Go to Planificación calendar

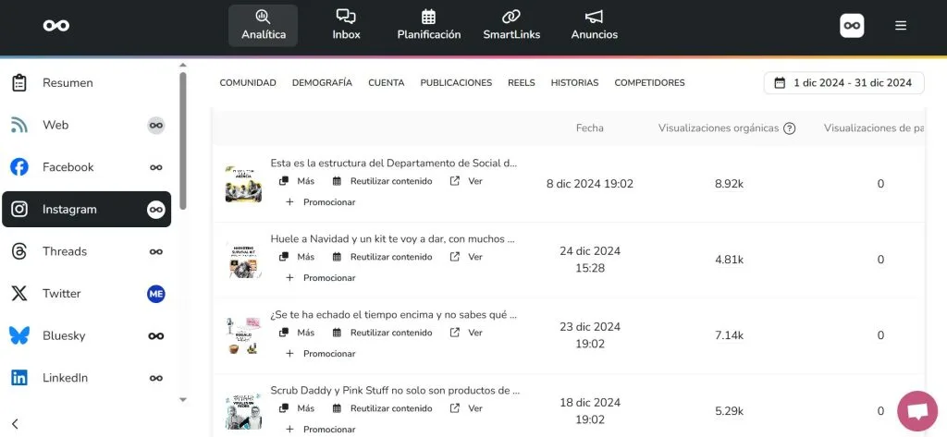click(x=428, y=25)
